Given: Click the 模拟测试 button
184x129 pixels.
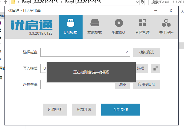Looking at the screenshot, I should [x=146, y=52].
